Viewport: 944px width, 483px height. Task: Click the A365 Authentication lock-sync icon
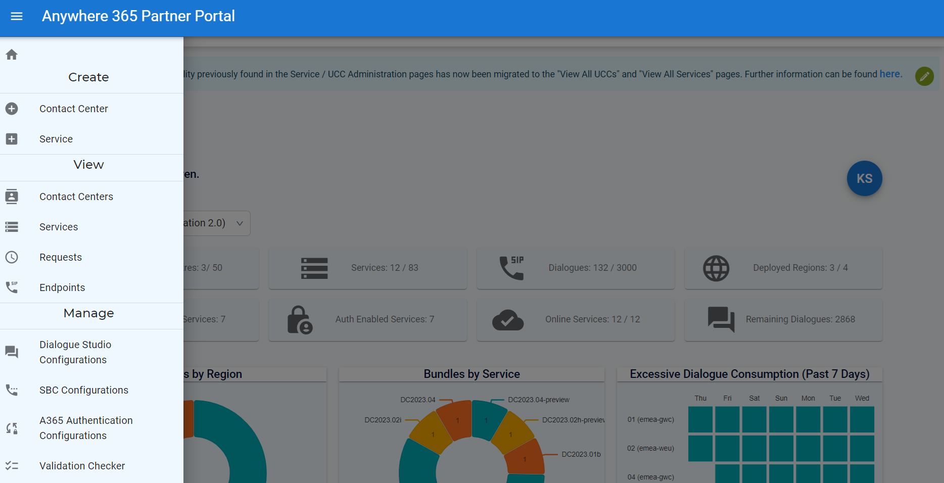pyautogui.click(x=12, y=428)
